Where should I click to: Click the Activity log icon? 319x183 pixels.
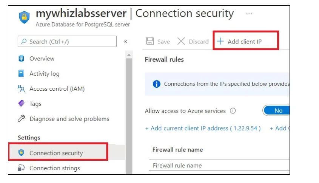(21, 73)
